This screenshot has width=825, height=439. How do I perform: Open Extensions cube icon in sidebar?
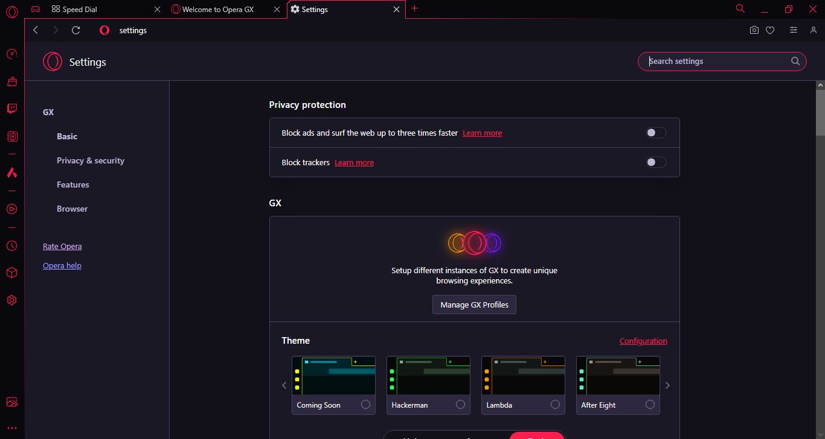coord(11,273)
